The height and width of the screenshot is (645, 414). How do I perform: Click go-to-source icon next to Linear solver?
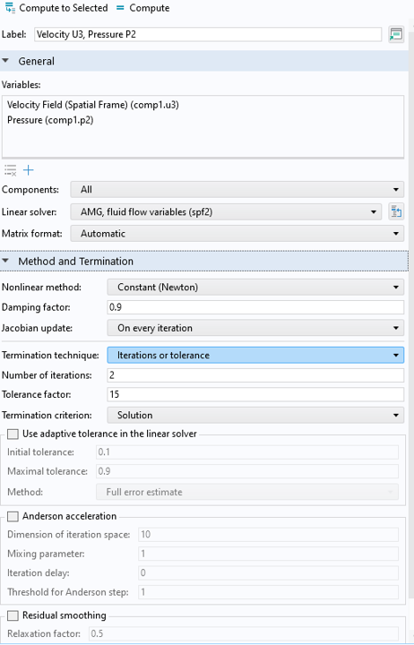[x=396, y=211]
